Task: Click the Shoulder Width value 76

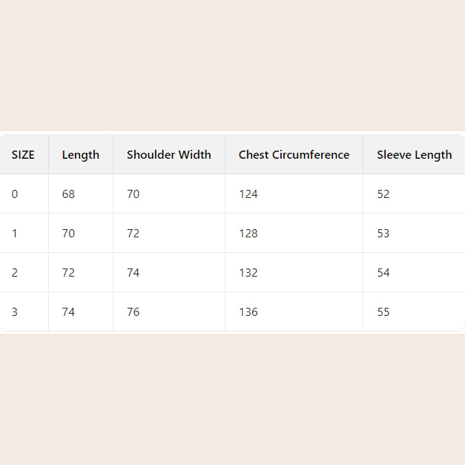Action: [x=133, y=312]
